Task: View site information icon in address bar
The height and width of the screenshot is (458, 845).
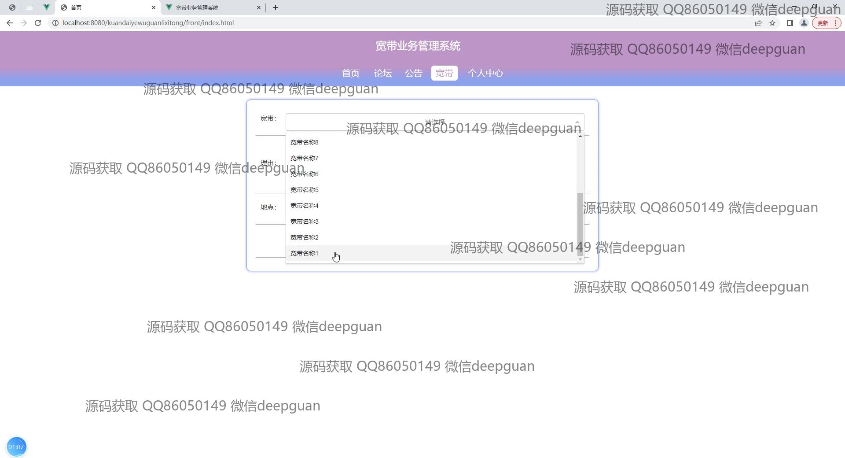Action: tap(55, 23)
